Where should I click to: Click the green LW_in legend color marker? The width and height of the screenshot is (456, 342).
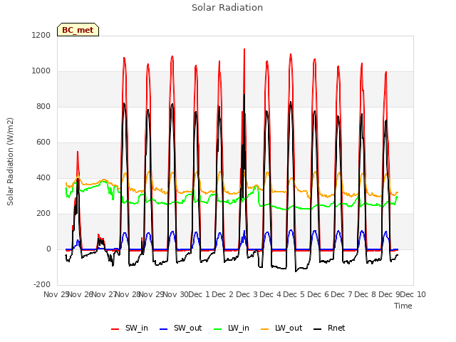point(218,329)
